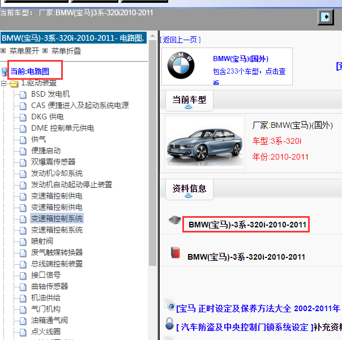Click page icon of 曲轴传感器

point(23,287)
